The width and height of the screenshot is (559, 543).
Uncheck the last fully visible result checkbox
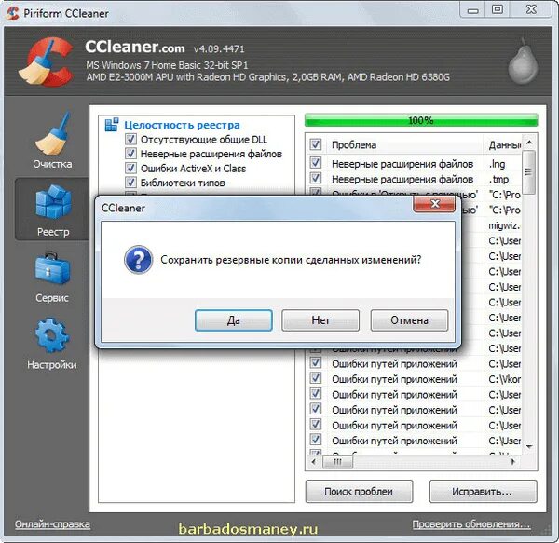tap(315, 440)
